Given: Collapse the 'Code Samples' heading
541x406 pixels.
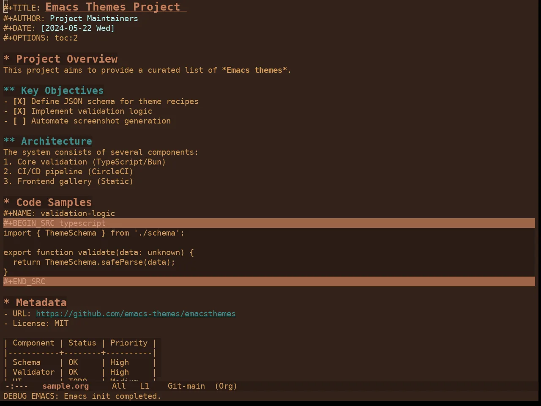Looking at the screenshot, I should click(x=47, y=202).
